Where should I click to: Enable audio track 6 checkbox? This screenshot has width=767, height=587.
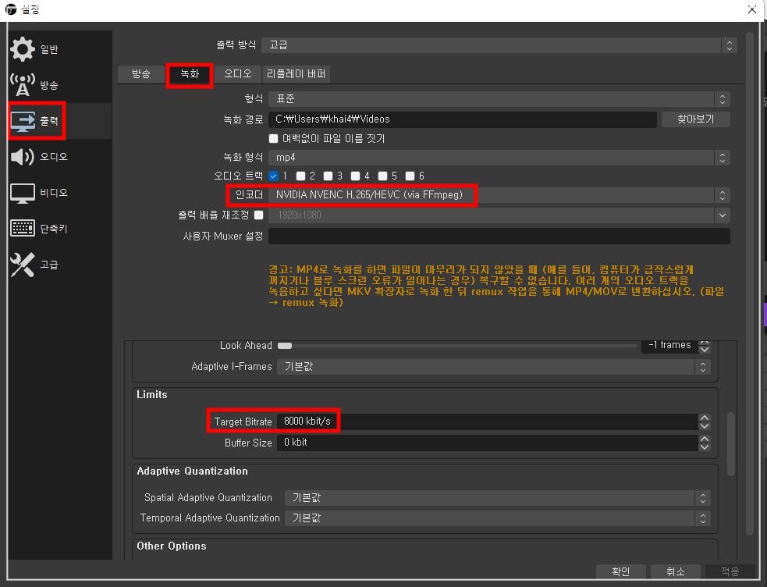point(410,176)
